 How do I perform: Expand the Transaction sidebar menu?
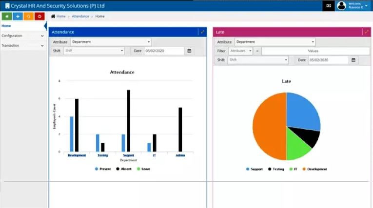coord(22,45)
